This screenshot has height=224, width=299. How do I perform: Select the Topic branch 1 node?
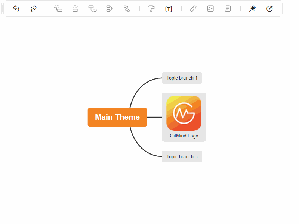coord(182,78)
